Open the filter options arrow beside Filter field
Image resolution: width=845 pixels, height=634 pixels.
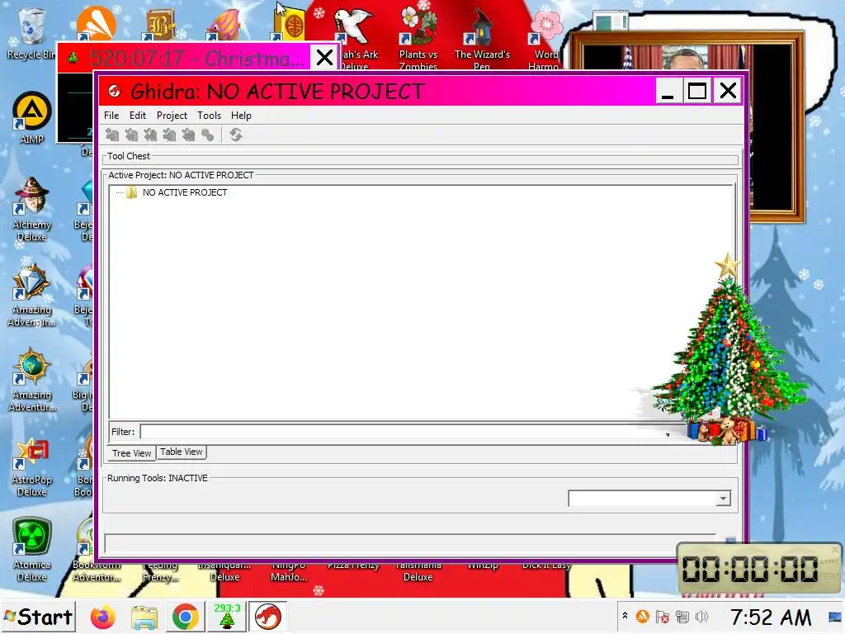coord(667,434)
